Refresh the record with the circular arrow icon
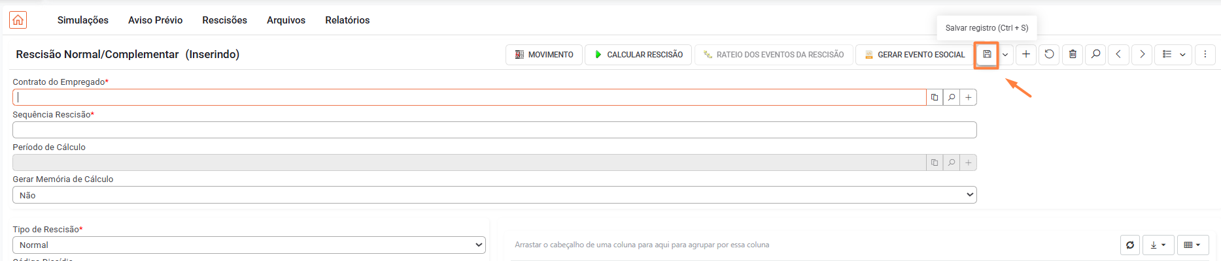The height and width of the screenshot is (261, 1221). coord(1049,54)
